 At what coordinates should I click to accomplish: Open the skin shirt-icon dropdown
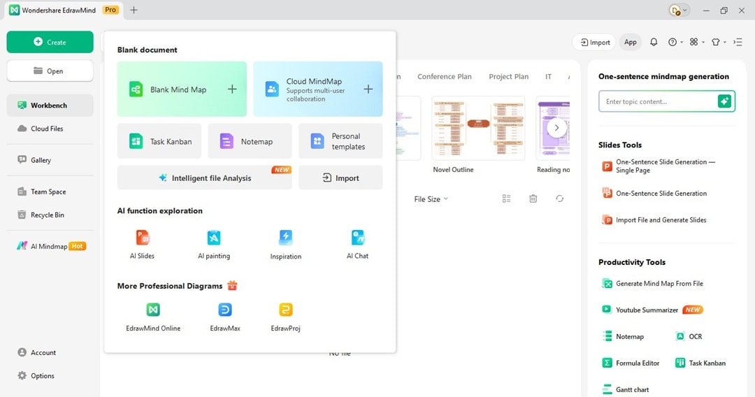[719, 42]
